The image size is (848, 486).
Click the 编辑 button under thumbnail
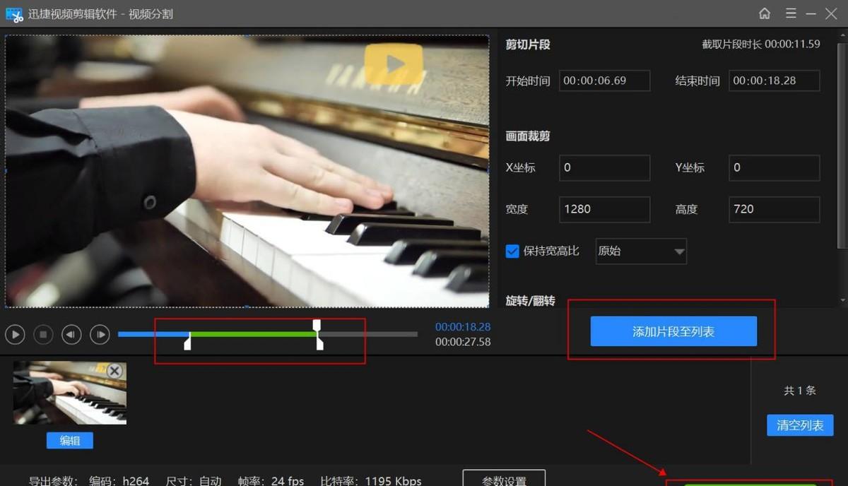pyautogui.click(x=70, y=441)
